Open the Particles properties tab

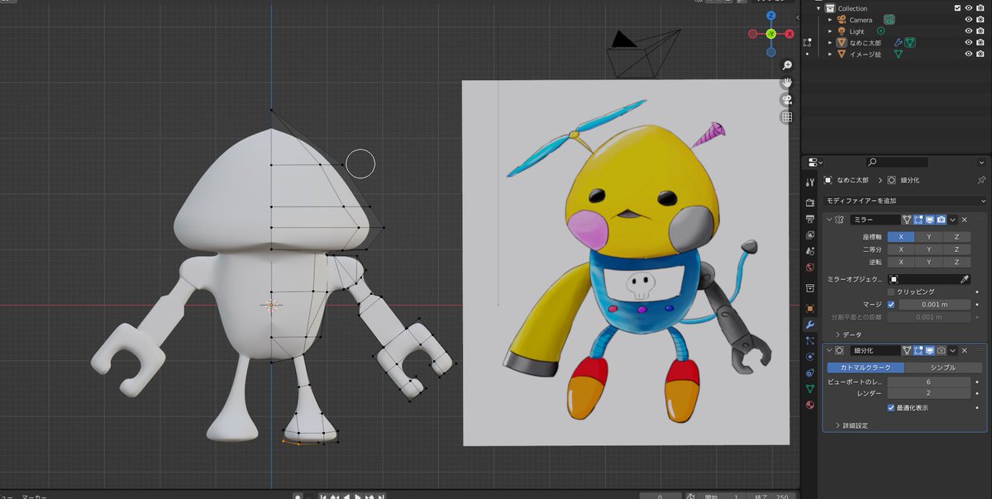tap(810, 340)
